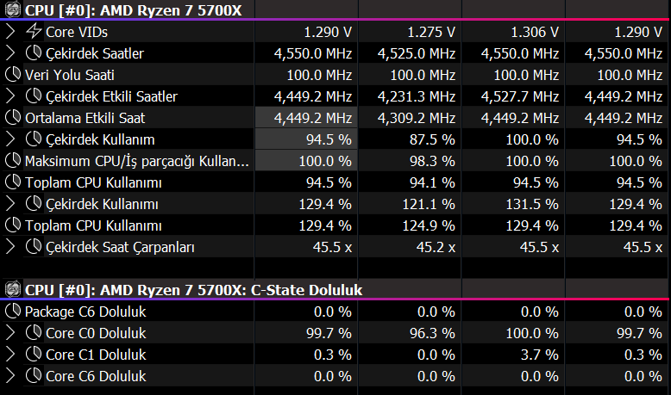671x395 pixels.
Task: Click the 'Core VIDs' label
Action: (x=77, y=32)
